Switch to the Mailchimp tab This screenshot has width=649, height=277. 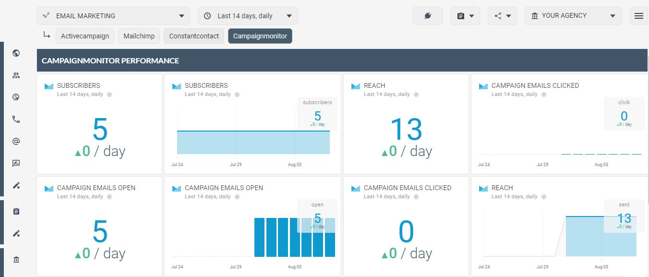point(138,36)
